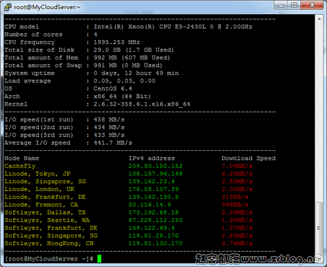
Task: Click the green cursor at the prompt
Action: (x=99, y=259)
